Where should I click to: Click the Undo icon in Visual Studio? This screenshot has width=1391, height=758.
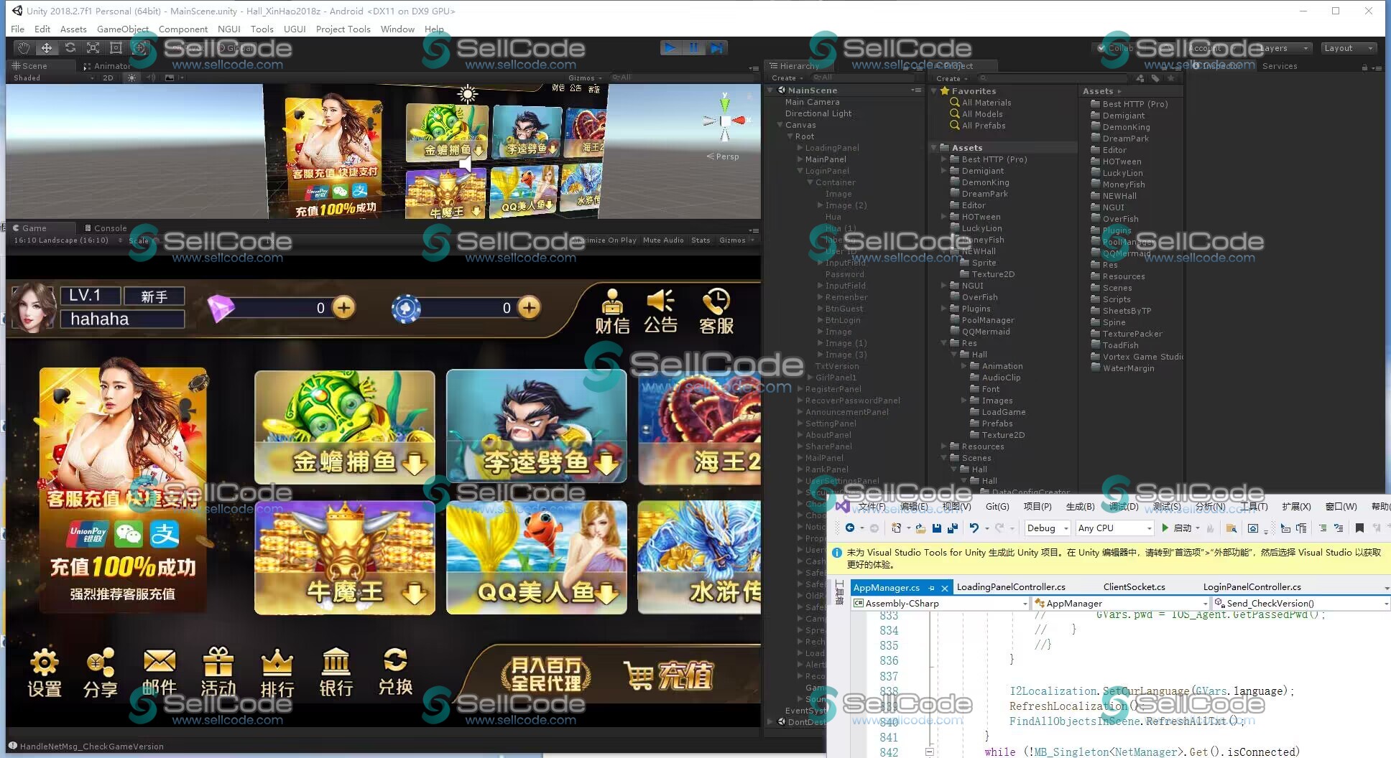(974, 528)
